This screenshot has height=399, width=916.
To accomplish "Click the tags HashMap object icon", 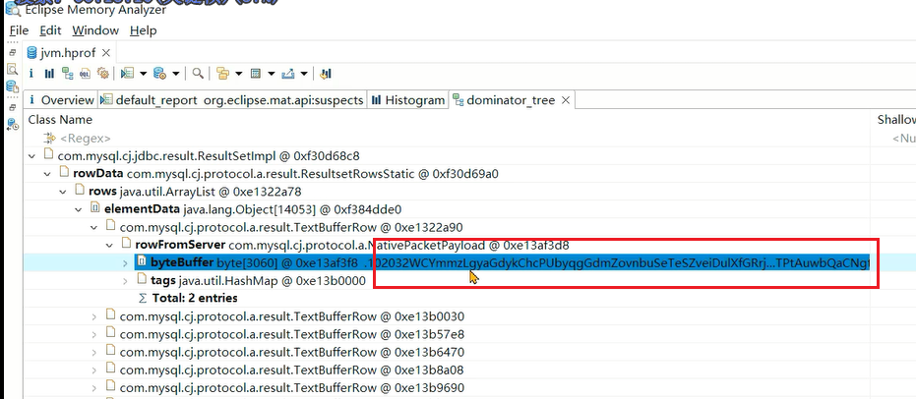I will (x=142, y=280).
